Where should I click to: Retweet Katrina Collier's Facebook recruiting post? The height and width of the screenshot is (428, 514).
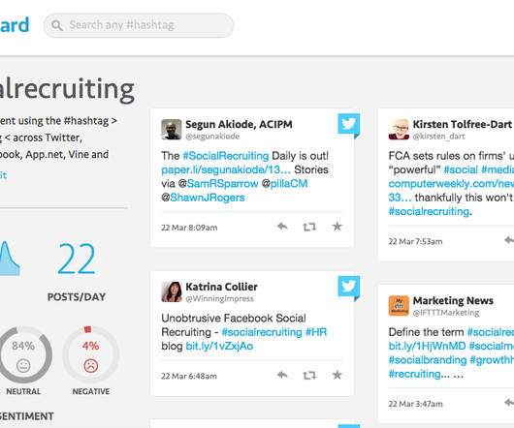[x=309, y=375]
